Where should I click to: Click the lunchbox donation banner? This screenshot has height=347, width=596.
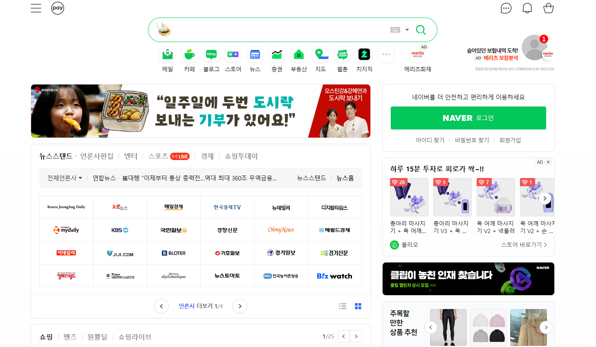201,111
